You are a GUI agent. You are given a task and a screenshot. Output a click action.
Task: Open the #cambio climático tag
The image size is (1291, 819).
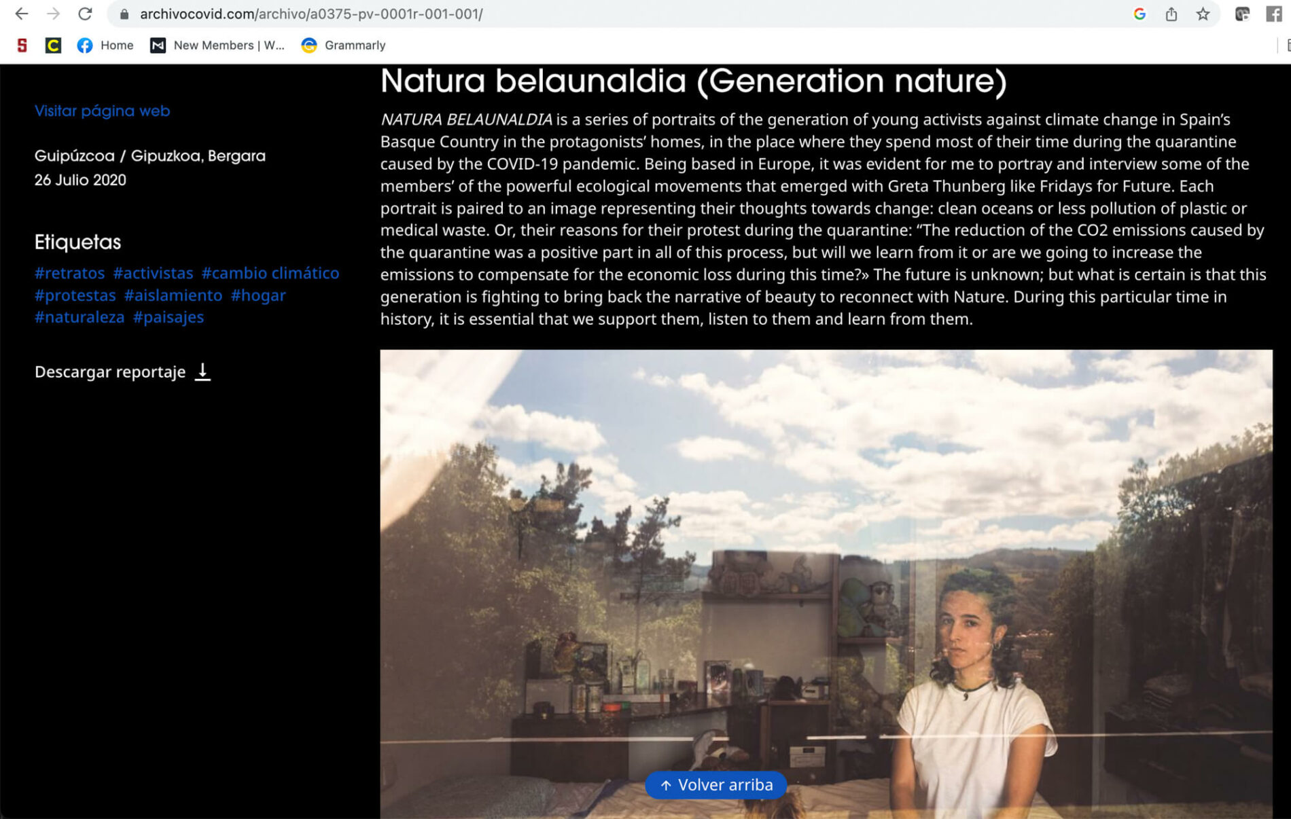tap(270, 273)
